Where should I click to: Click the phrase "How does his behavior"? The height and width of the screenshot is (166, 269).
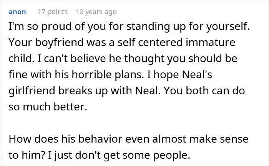(66, 139)
